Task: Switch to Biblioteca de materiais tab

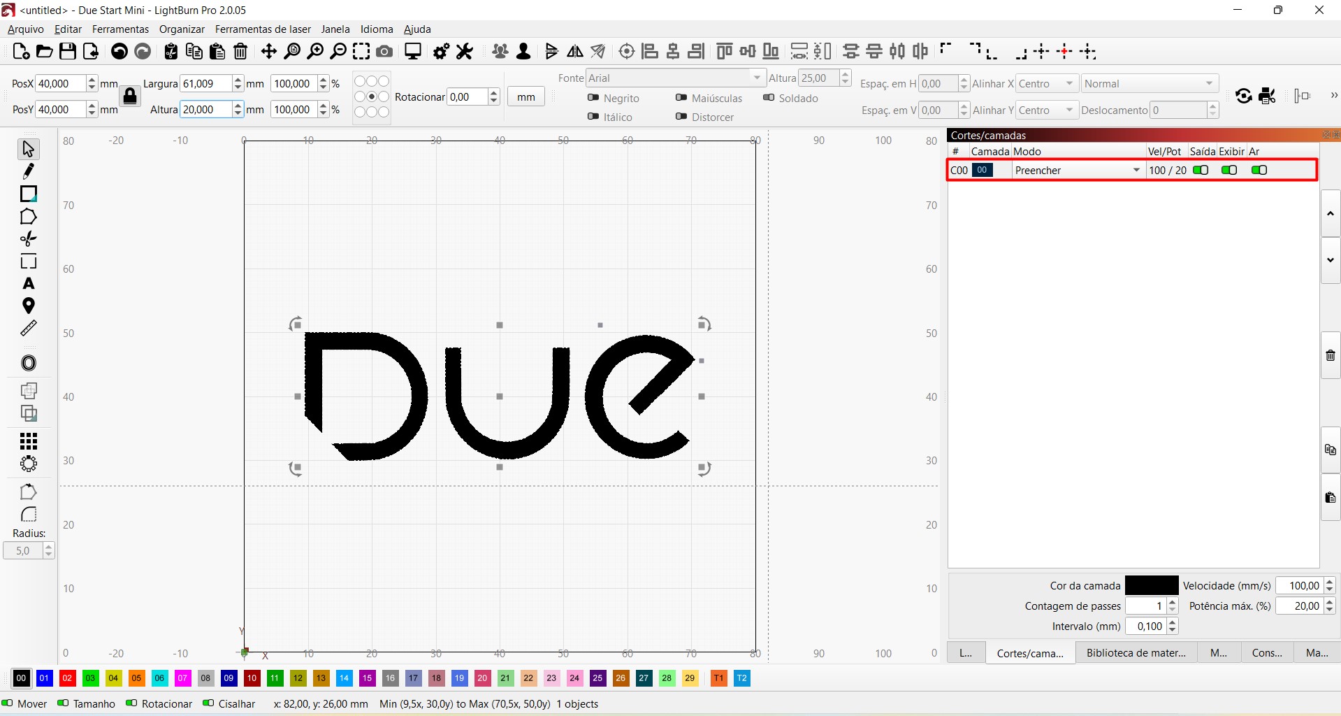Action: (x=1136, y=652)
